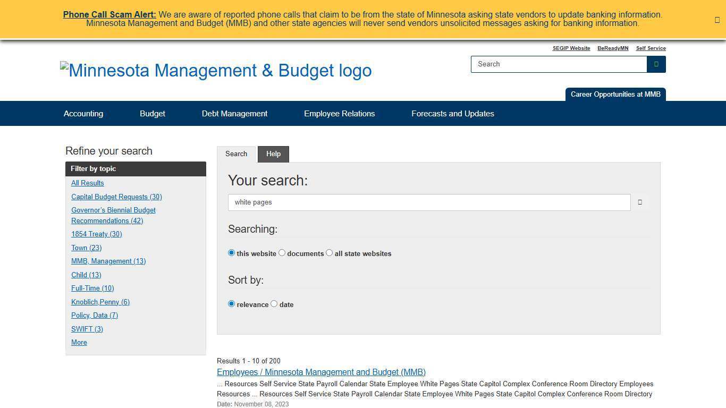Select the documents search option
This screenshot has height=408, width=726.
coord(282,252)
